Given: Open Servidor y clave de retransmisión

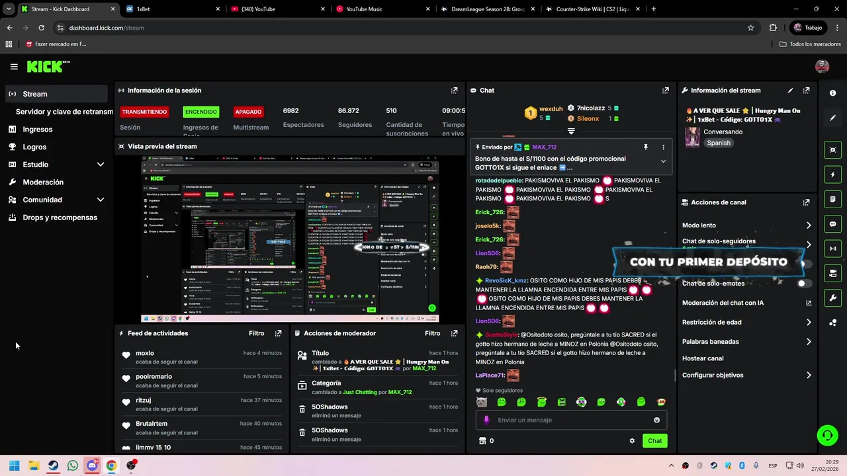Looking at the screenshot, I should [64, 112].
